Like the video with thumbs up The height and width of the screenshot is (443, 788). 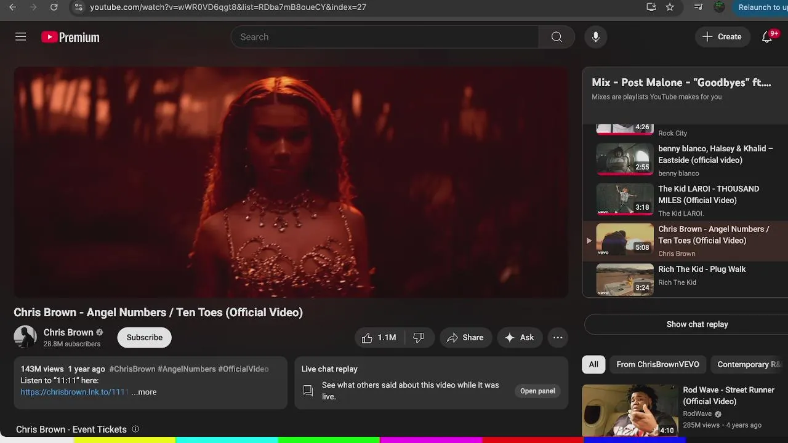pyautogui.click(x=379, y=337)
